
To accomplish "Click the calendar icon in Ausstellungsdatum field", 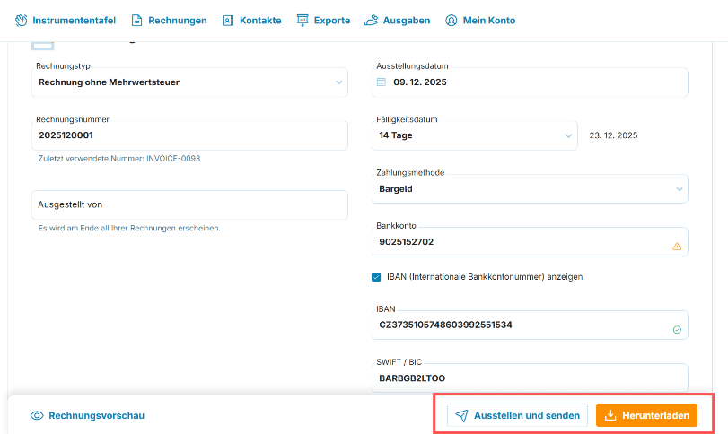I will coord(382,82).
